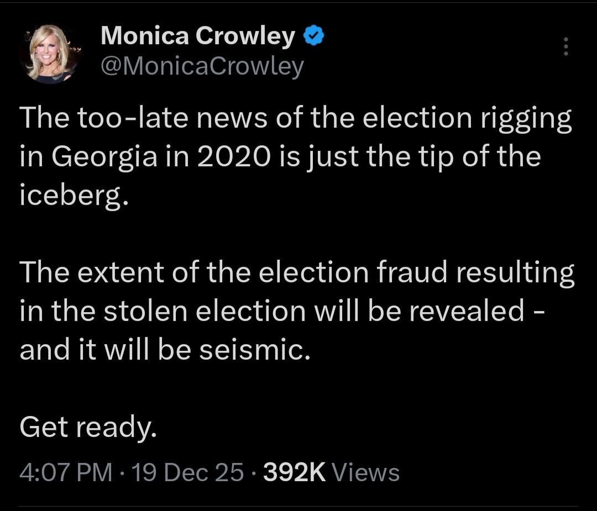Click the "Get ready." line

click(88, 426)
